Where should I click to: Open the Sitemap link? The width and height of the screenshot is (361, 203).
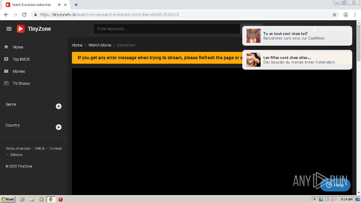(x=16, y=155)
